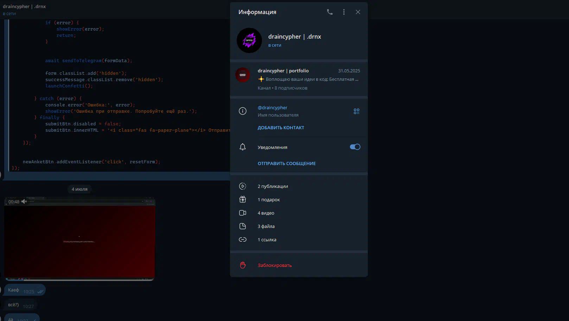The width and height of the screenshot is (569, 321).
Task: Play the 00:48 video message
Action: [79, 239]
